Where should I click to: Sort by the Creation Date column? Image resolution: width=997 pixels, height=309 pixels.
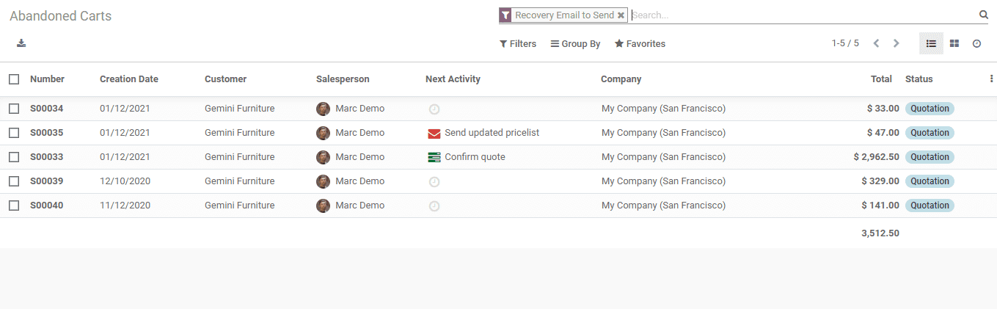129,79
